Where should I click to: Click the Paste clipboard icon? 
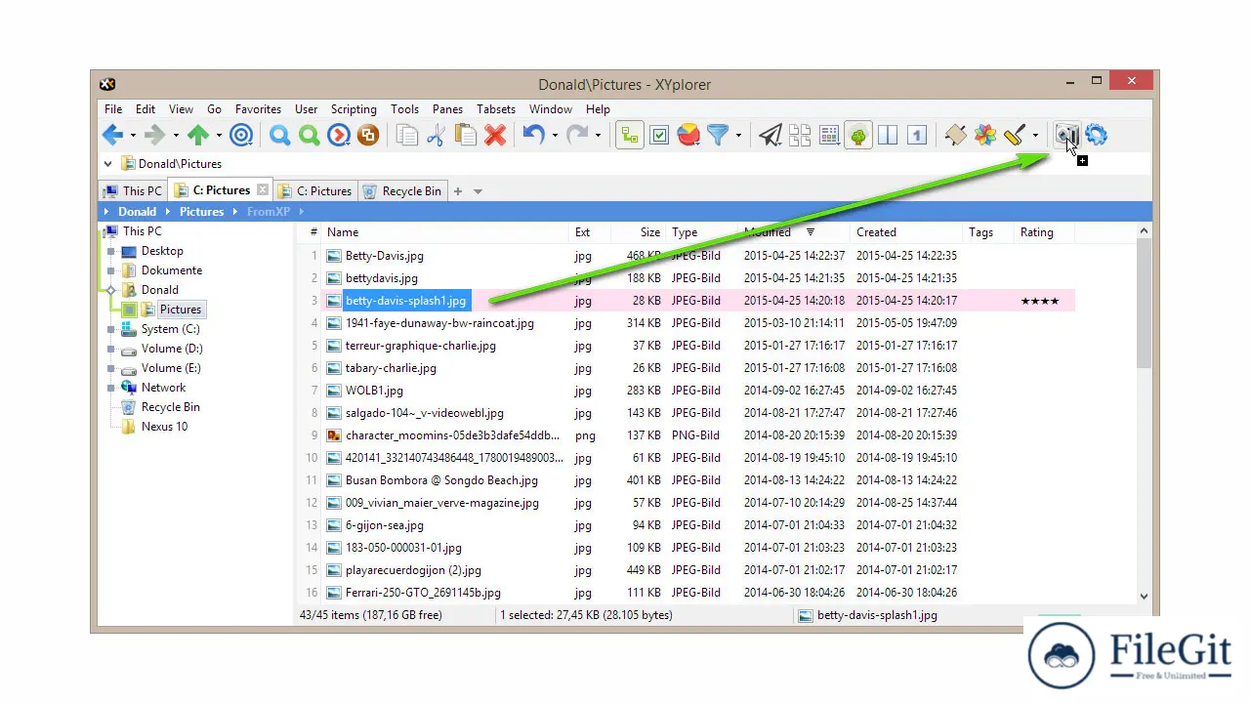[x=466, y=136]
